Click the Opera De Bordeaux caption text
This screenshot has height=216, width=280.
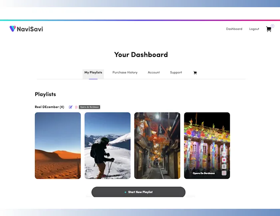204,173
